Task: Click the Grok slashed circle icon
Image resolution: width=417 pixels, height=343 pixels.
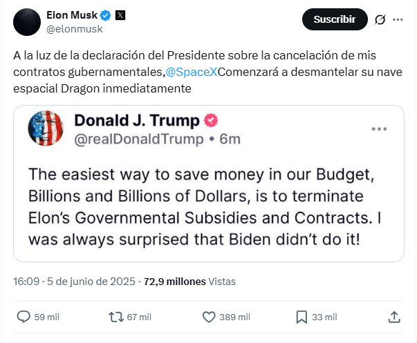Action: point(380,19)
